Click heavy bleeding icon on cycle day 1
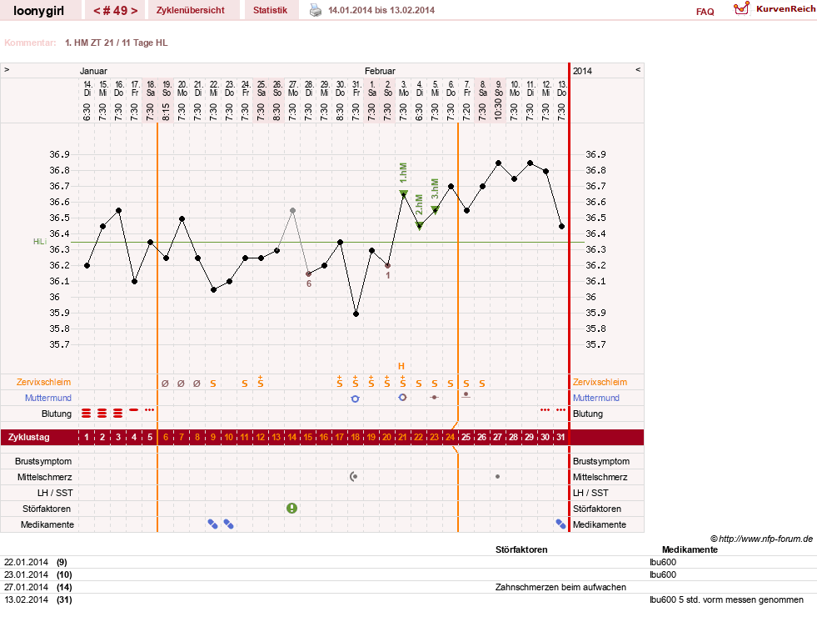This screenshot has height=632, width=817. click(x=87, y=414)
